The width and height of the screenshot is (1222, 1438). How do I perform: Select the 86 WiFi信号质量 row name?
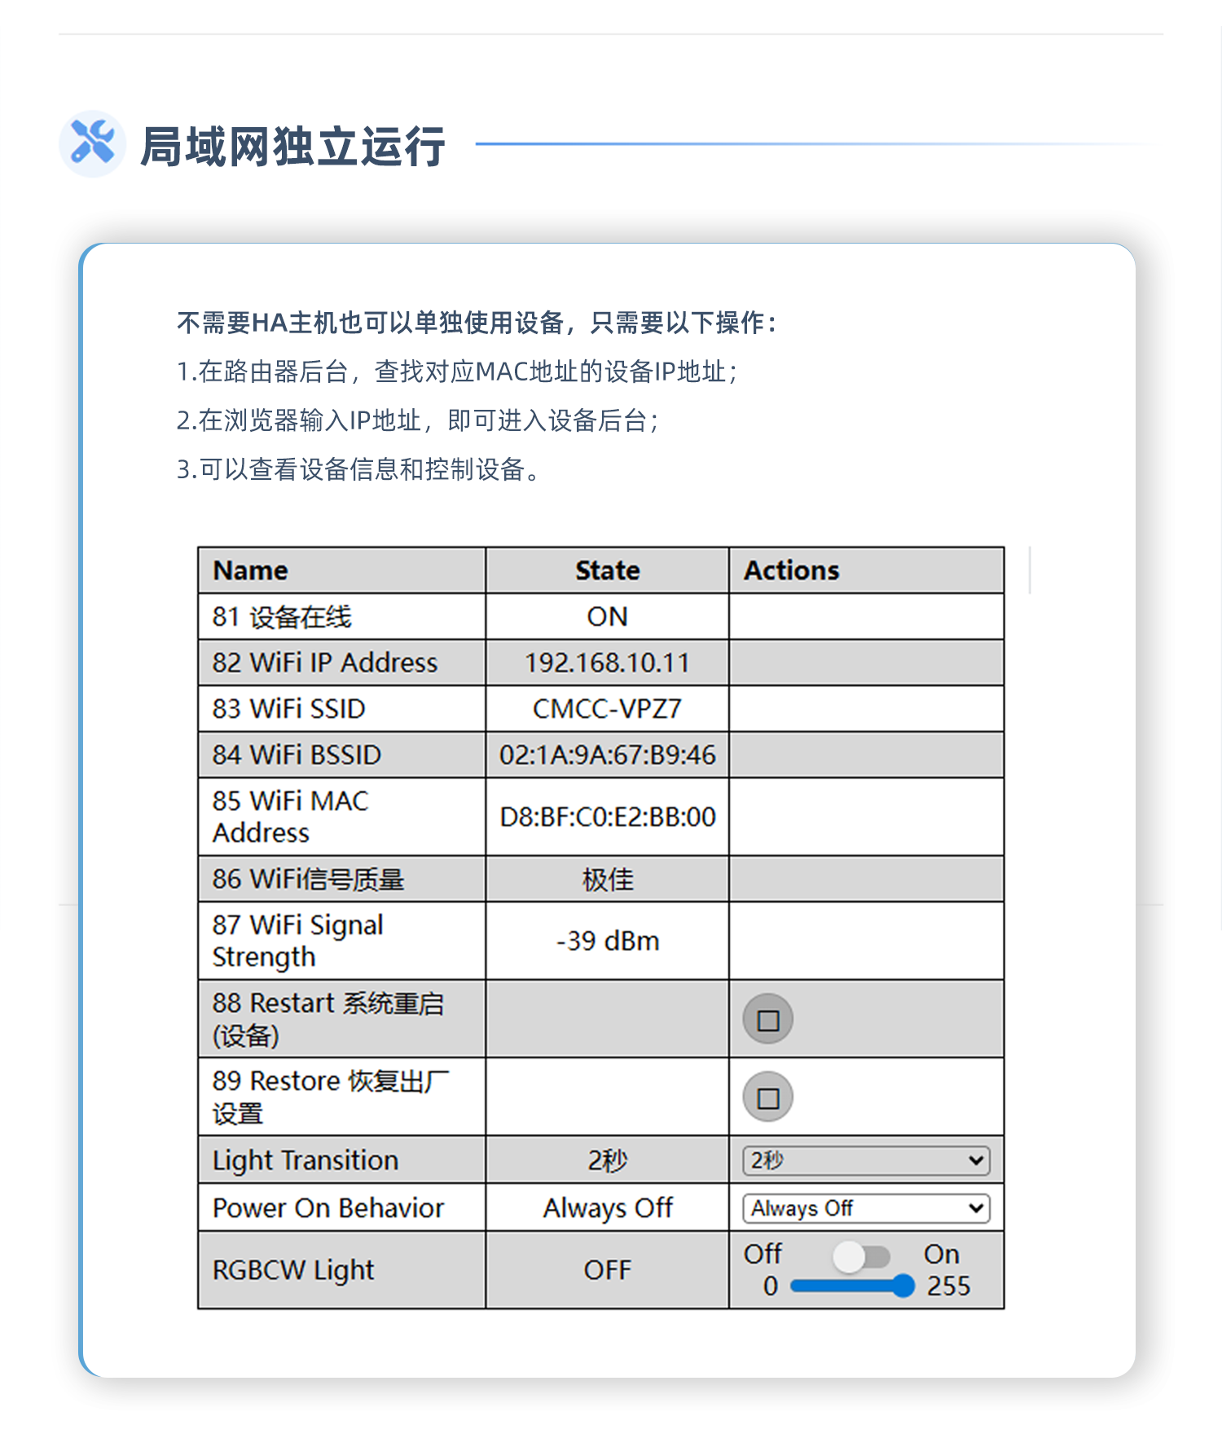308,879
